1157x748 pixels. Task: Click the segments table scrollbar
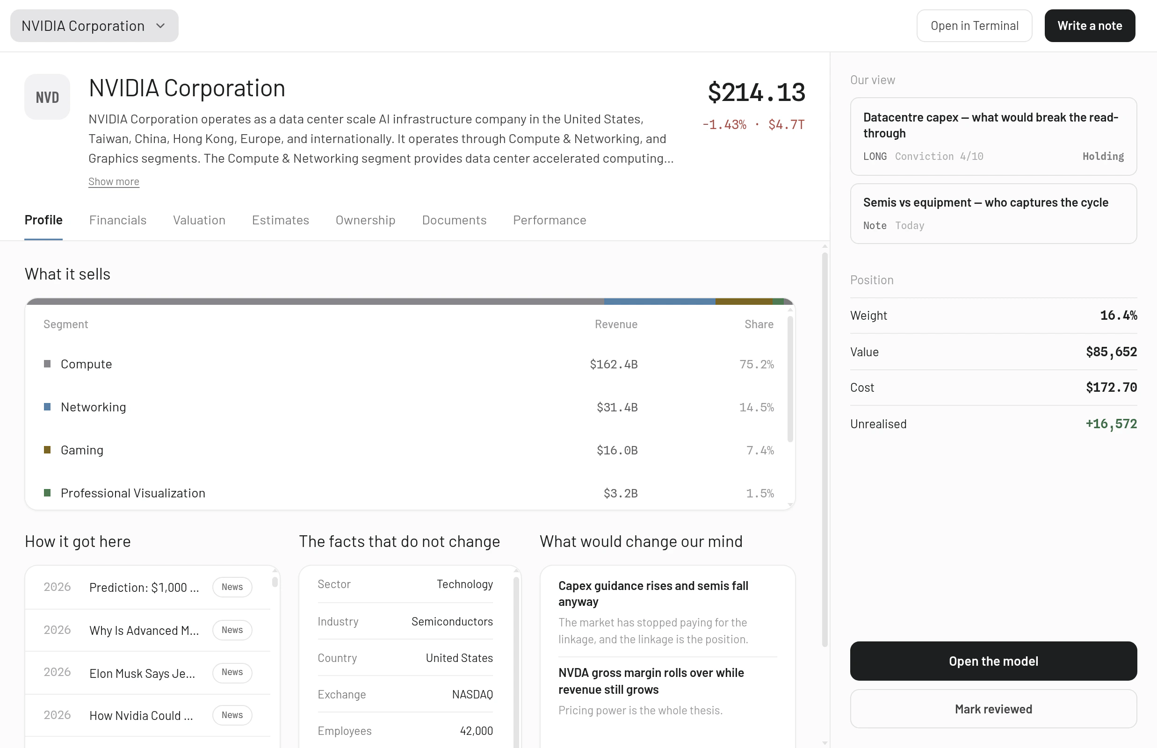coord(790,379)
